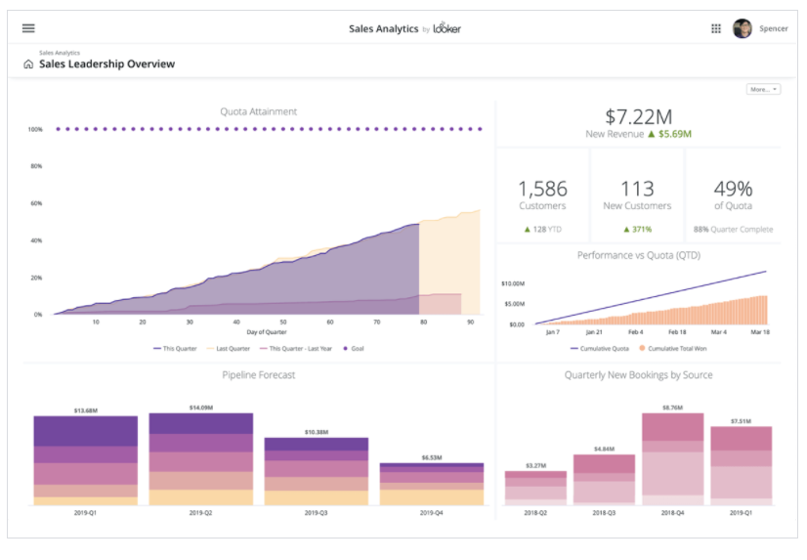Click the 2018-Q3 bookings bar labeled $4.84M

tap(604, 480)
